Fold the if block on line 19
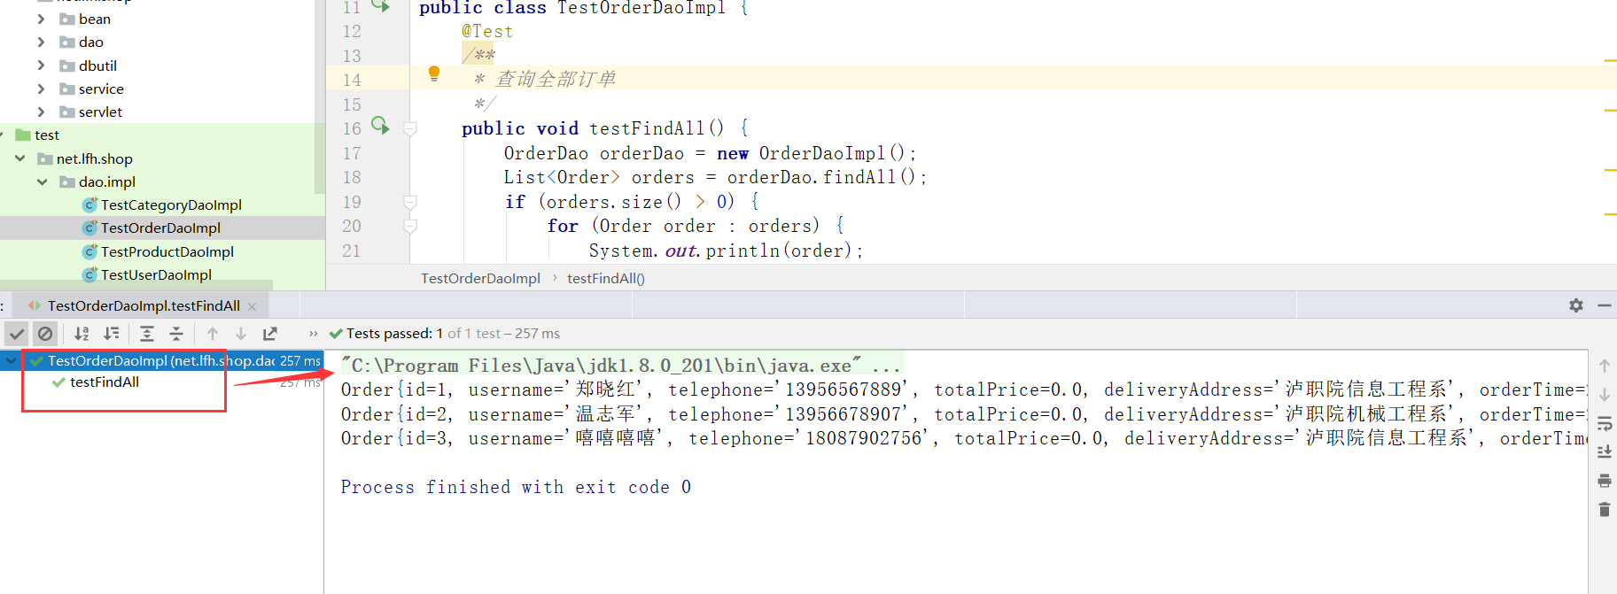 410,202
